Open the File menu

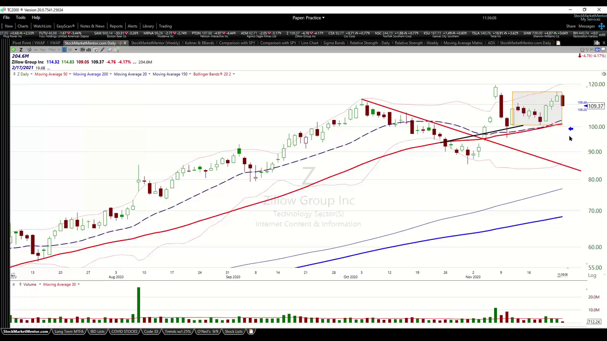(6, 18)
